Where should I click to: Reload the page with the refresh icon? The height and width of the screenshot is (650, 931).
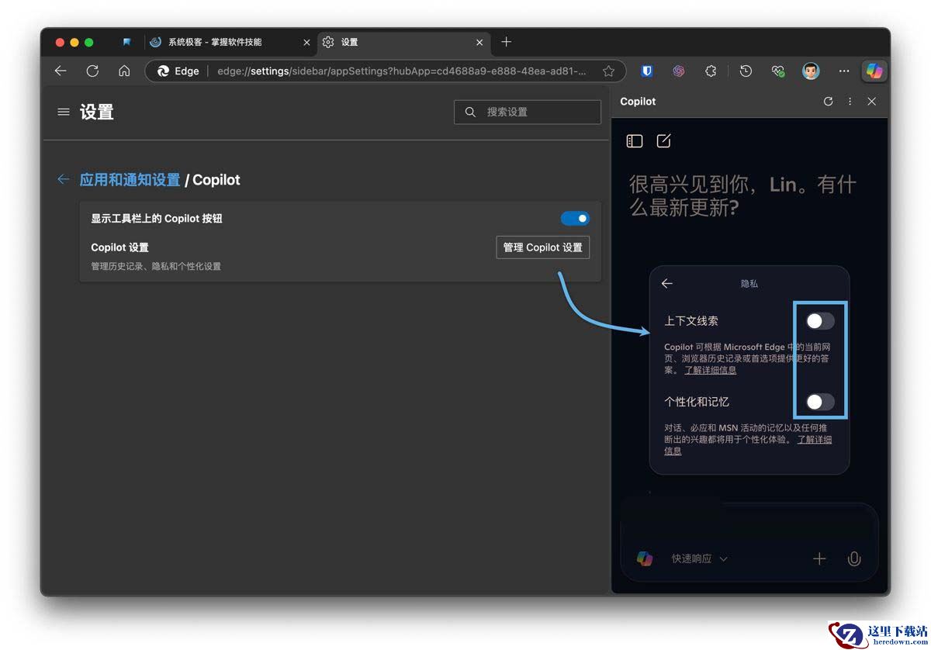92,71
